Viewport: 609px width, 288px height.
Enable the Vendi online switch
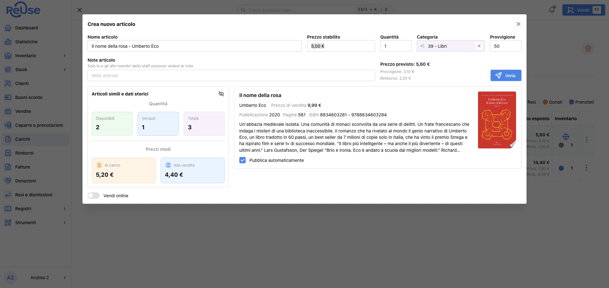click(94, 196)
